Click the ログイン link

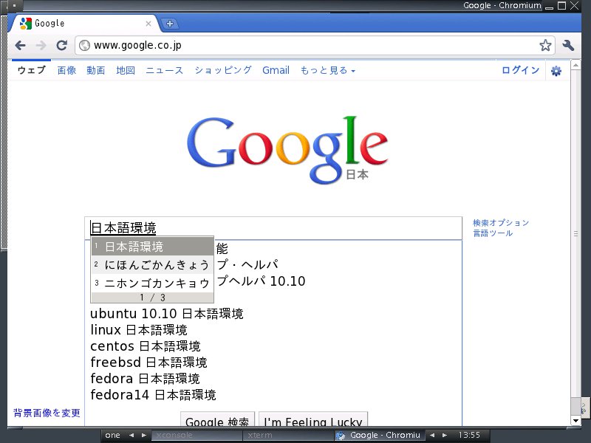tap(520, 70)
